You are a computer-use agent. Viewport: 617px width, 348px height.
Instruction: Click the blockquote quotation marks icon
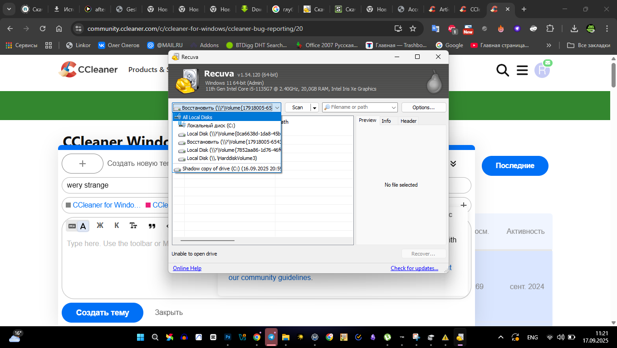[x=152, y=226]
